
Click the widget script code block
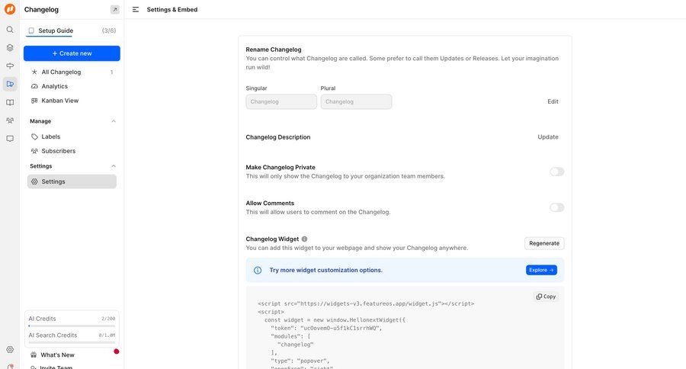point(405,327)
